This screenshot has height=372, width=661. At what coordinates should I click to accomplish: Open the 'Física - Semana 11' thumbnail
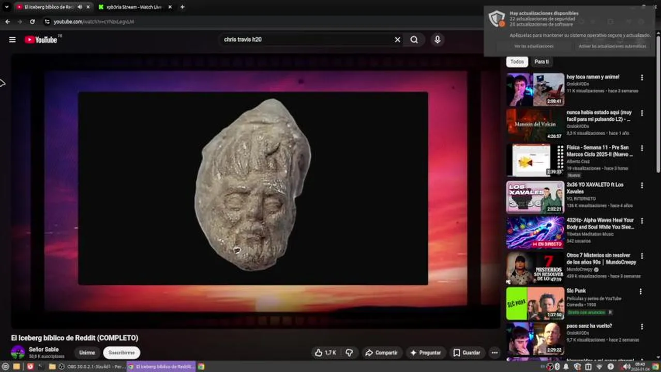click(535, 160)
